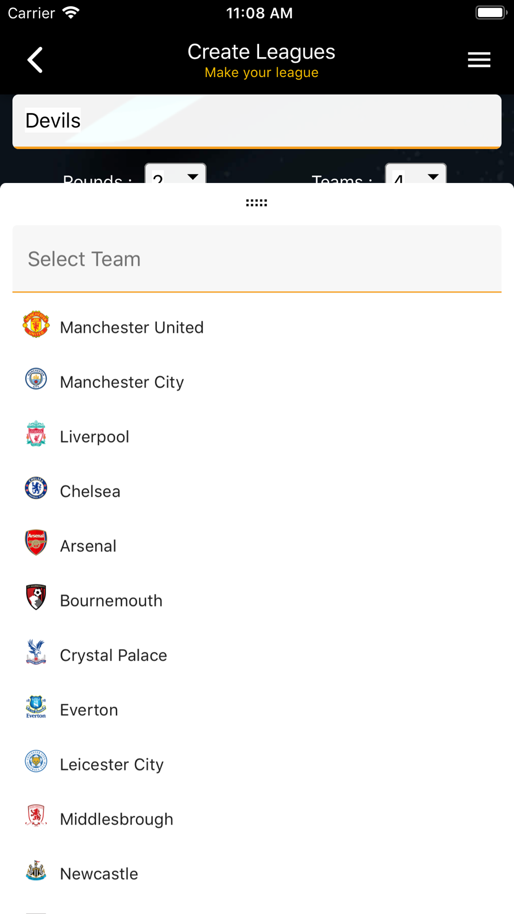
Task: Tap the Bournemouth crest icon
Action: [36, 597]
